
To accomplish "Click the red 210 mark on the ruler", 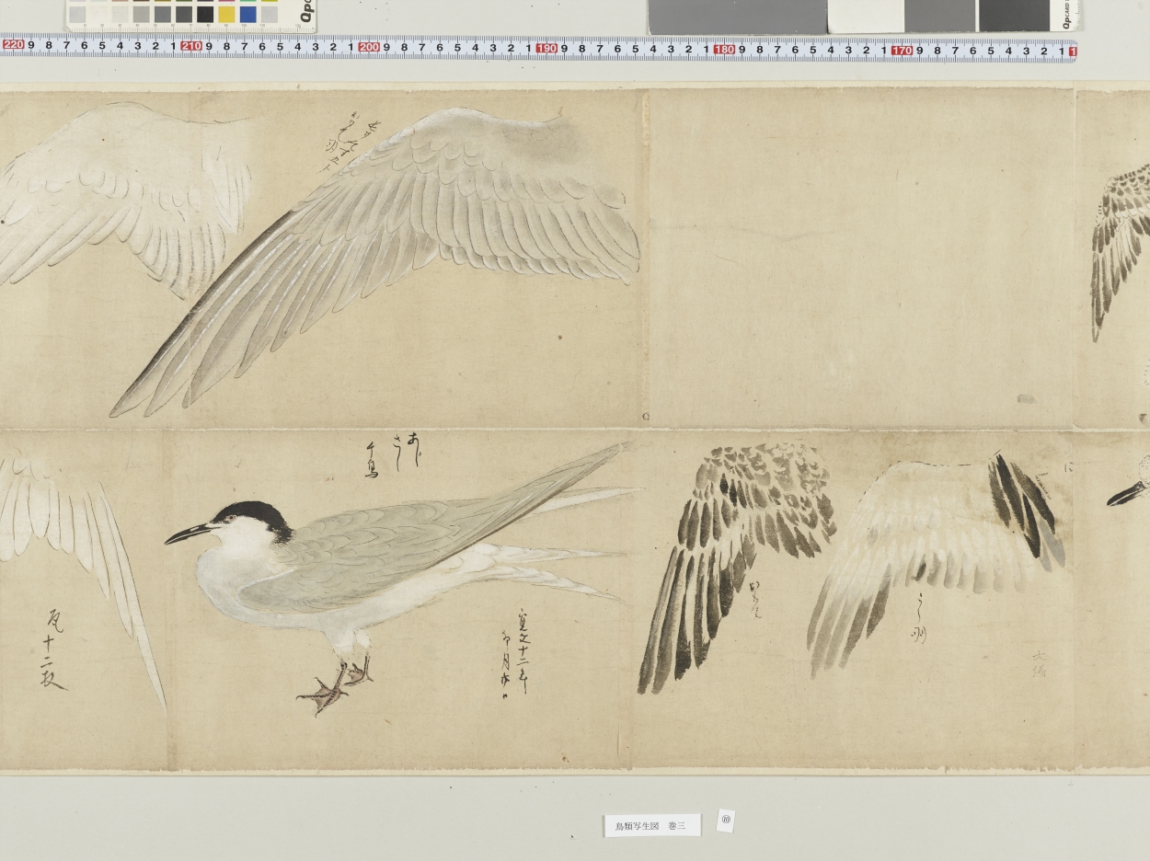I will [191, 46].
